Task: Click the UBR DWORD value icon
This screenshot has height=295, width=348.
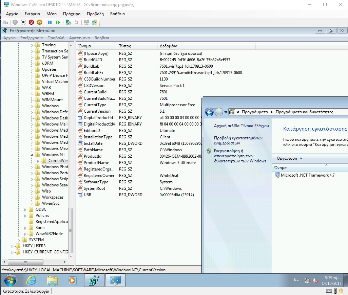Action: (x=80, y=195)
